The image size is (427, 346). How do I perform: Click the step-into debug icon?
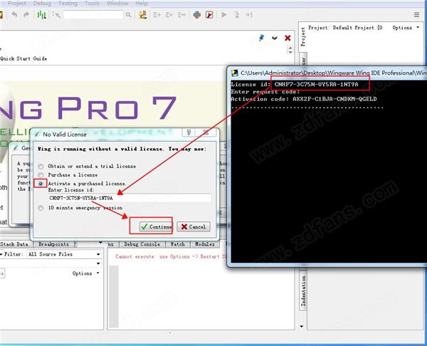click(237, 15)
